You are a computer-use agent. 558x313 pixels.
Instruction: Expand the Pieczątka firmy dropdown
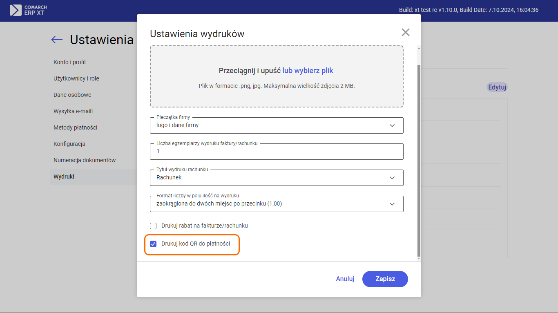click(277, 125)
